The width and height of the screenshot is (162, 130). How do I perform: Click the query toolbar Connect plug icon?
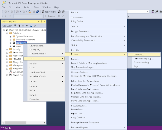pyautogui.click(x=6, y=16)
